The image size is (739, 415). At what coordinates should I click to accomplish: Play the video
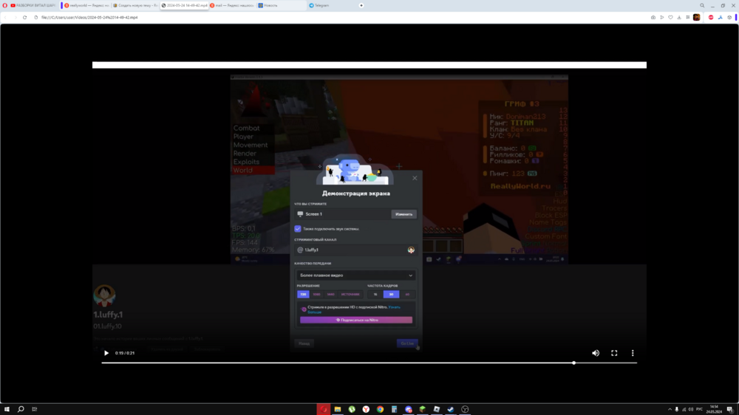(x=106, y=353)
